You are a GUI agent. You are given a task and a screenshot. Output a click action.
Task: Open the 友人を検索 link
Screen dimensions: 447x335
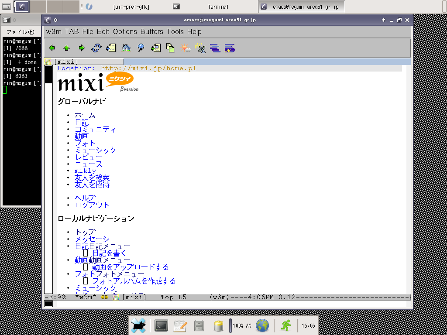92,178
